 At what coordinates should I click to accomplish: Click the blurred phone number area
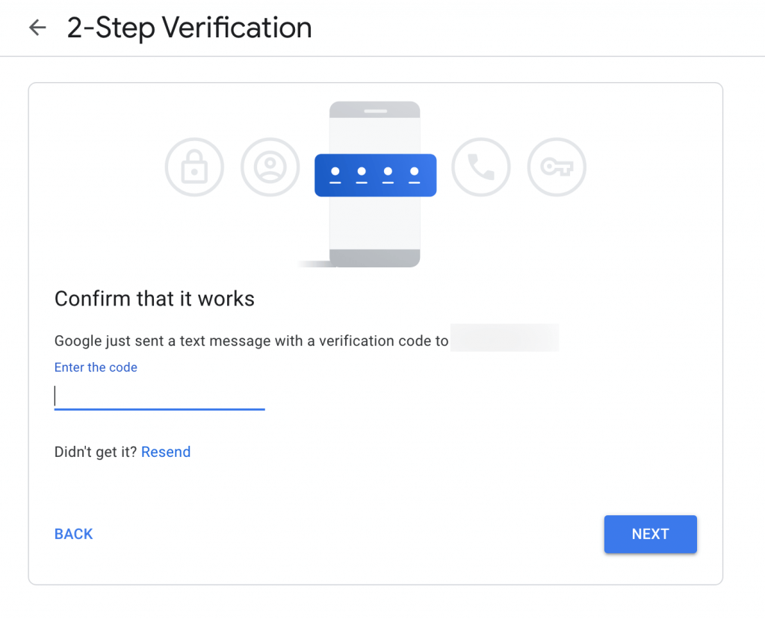505,338
